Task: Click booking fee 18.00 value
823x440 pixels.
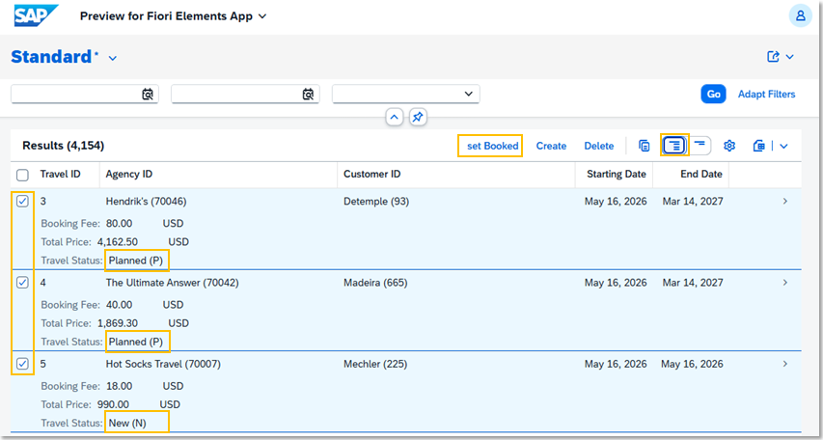Action: (119, 386)
